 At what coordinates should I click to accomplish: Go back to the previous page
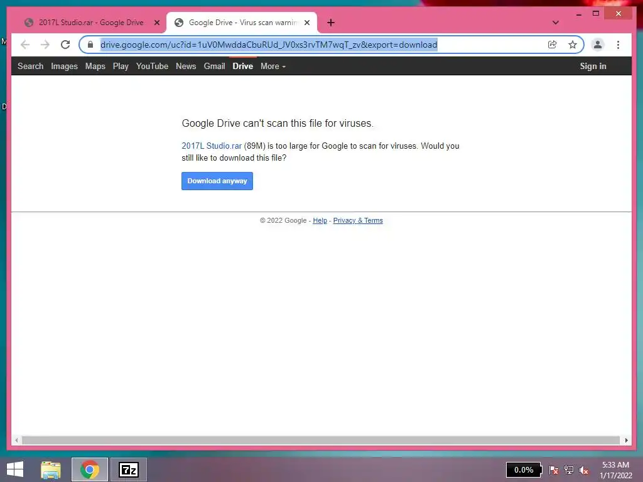point(25,45)
